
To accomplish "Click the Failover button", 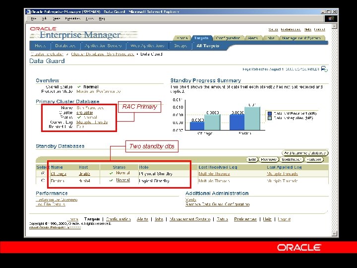I will tap(314, 159).
